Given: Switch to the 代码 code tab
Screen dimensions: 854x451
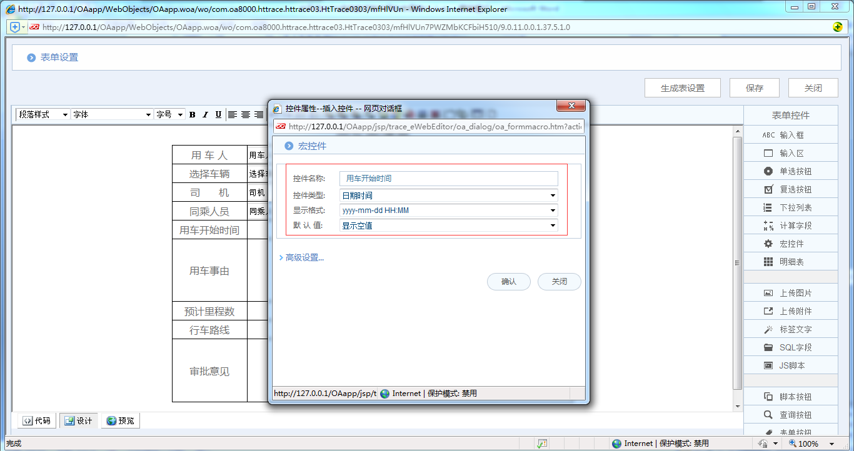Looking at the screenshot, I should (x=36, y=420).
